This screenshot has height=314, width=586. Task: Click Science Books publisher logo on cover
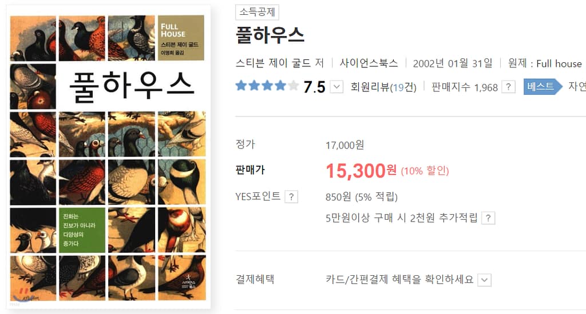tap(188, 281)
